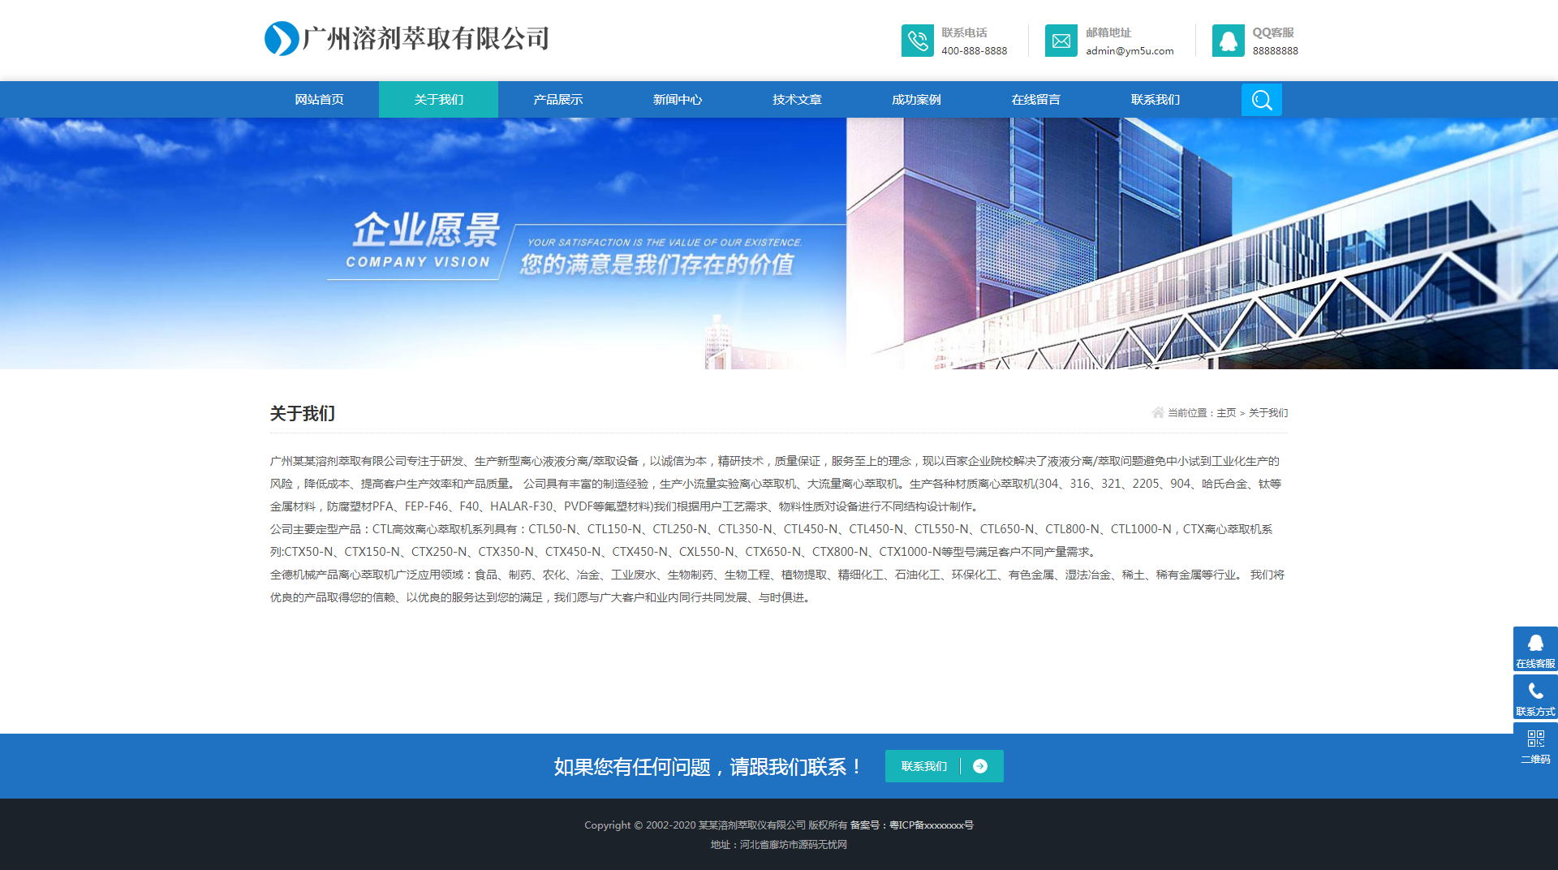Show the 二维码 QR code icon
1558x870 pixels.
1534,745
